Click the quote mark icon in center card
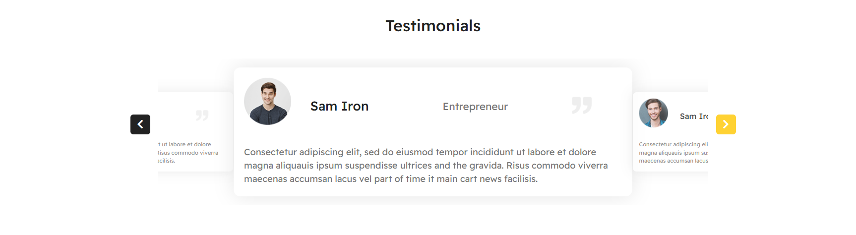Screen dimensions: 856x235 coord(582,105)
